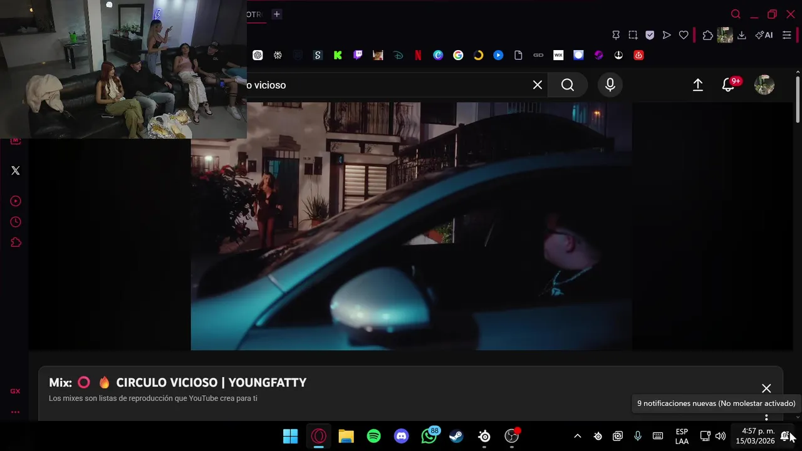Open the Kick bookmark icon
Screen dimensions: 802x451
pos(338,55)
